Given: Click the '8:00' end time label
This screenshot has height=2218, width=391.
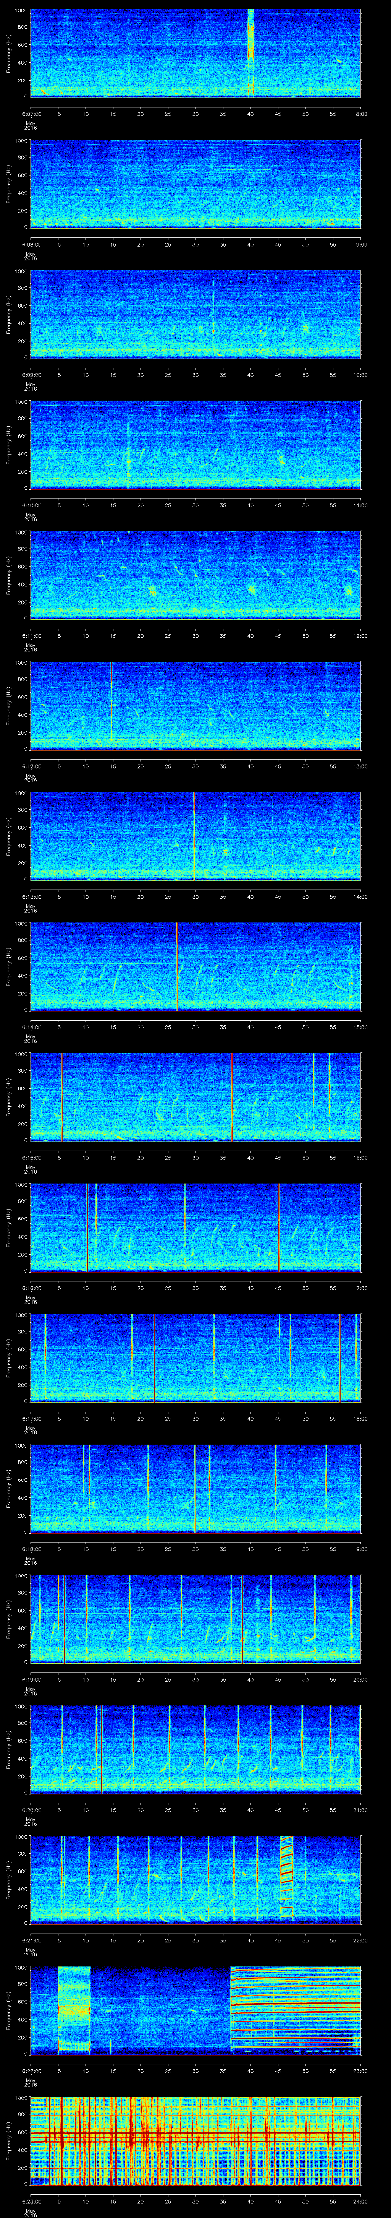Looking at the screenshot, I should tap(361, 114).
